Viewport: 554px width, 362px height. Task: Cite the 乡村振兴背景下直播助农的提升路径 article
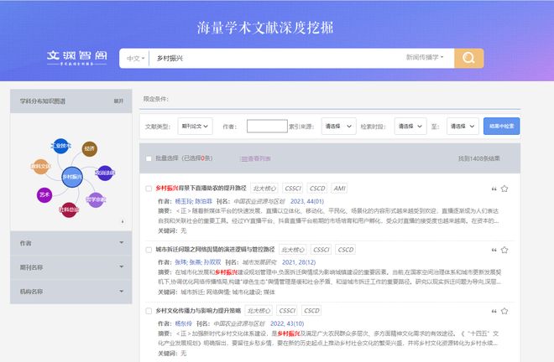click(x=494, y=189)
